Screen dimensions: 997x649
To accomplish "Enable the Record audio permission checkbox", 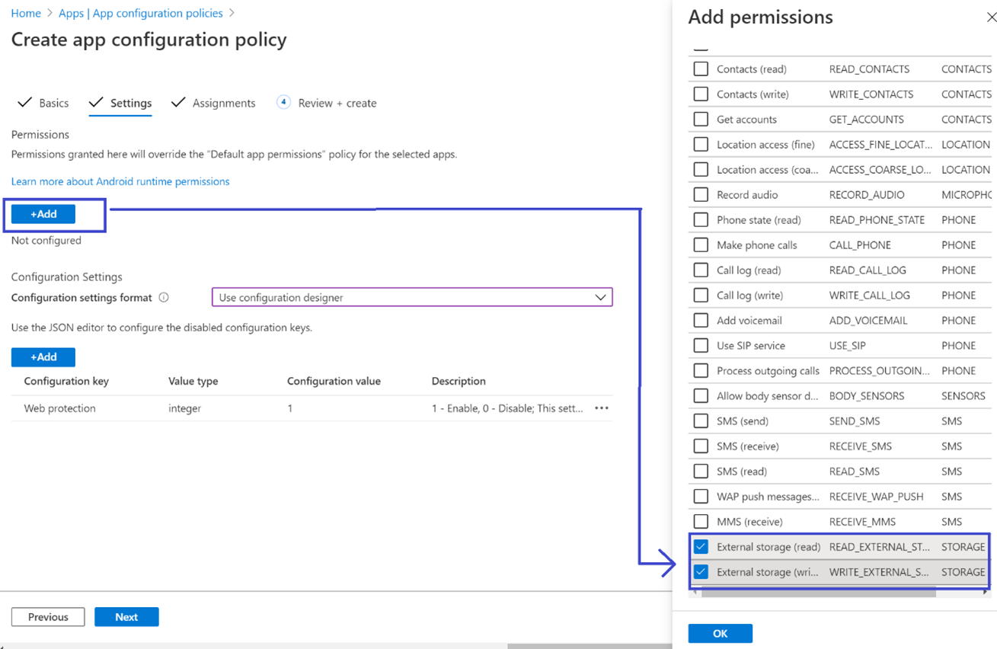I will [701, 195].
